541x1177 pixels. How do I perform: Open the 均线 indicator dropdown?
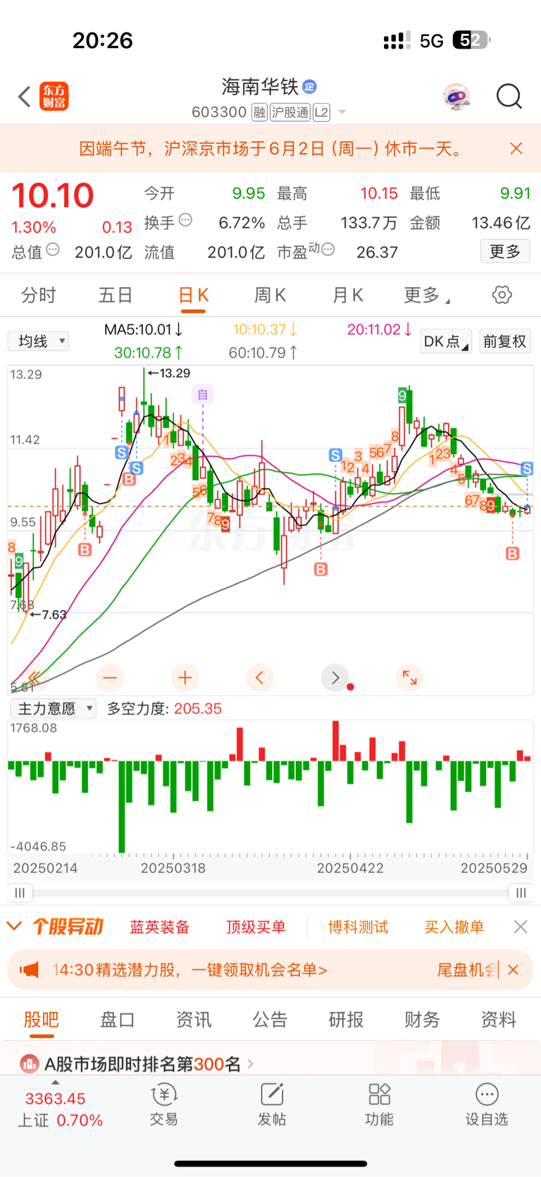point(38,341)
